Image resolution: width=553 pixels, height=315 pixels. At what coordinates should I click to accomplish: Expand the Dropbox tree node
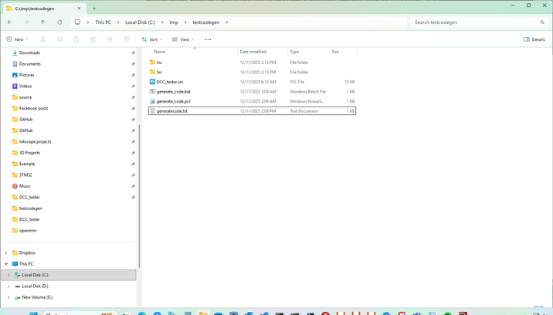6,253
